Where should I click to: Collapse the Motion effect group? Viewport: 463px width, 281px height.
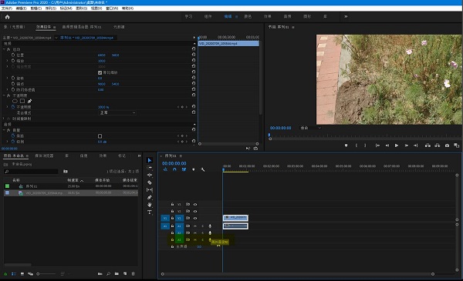[x=4, y=49]
